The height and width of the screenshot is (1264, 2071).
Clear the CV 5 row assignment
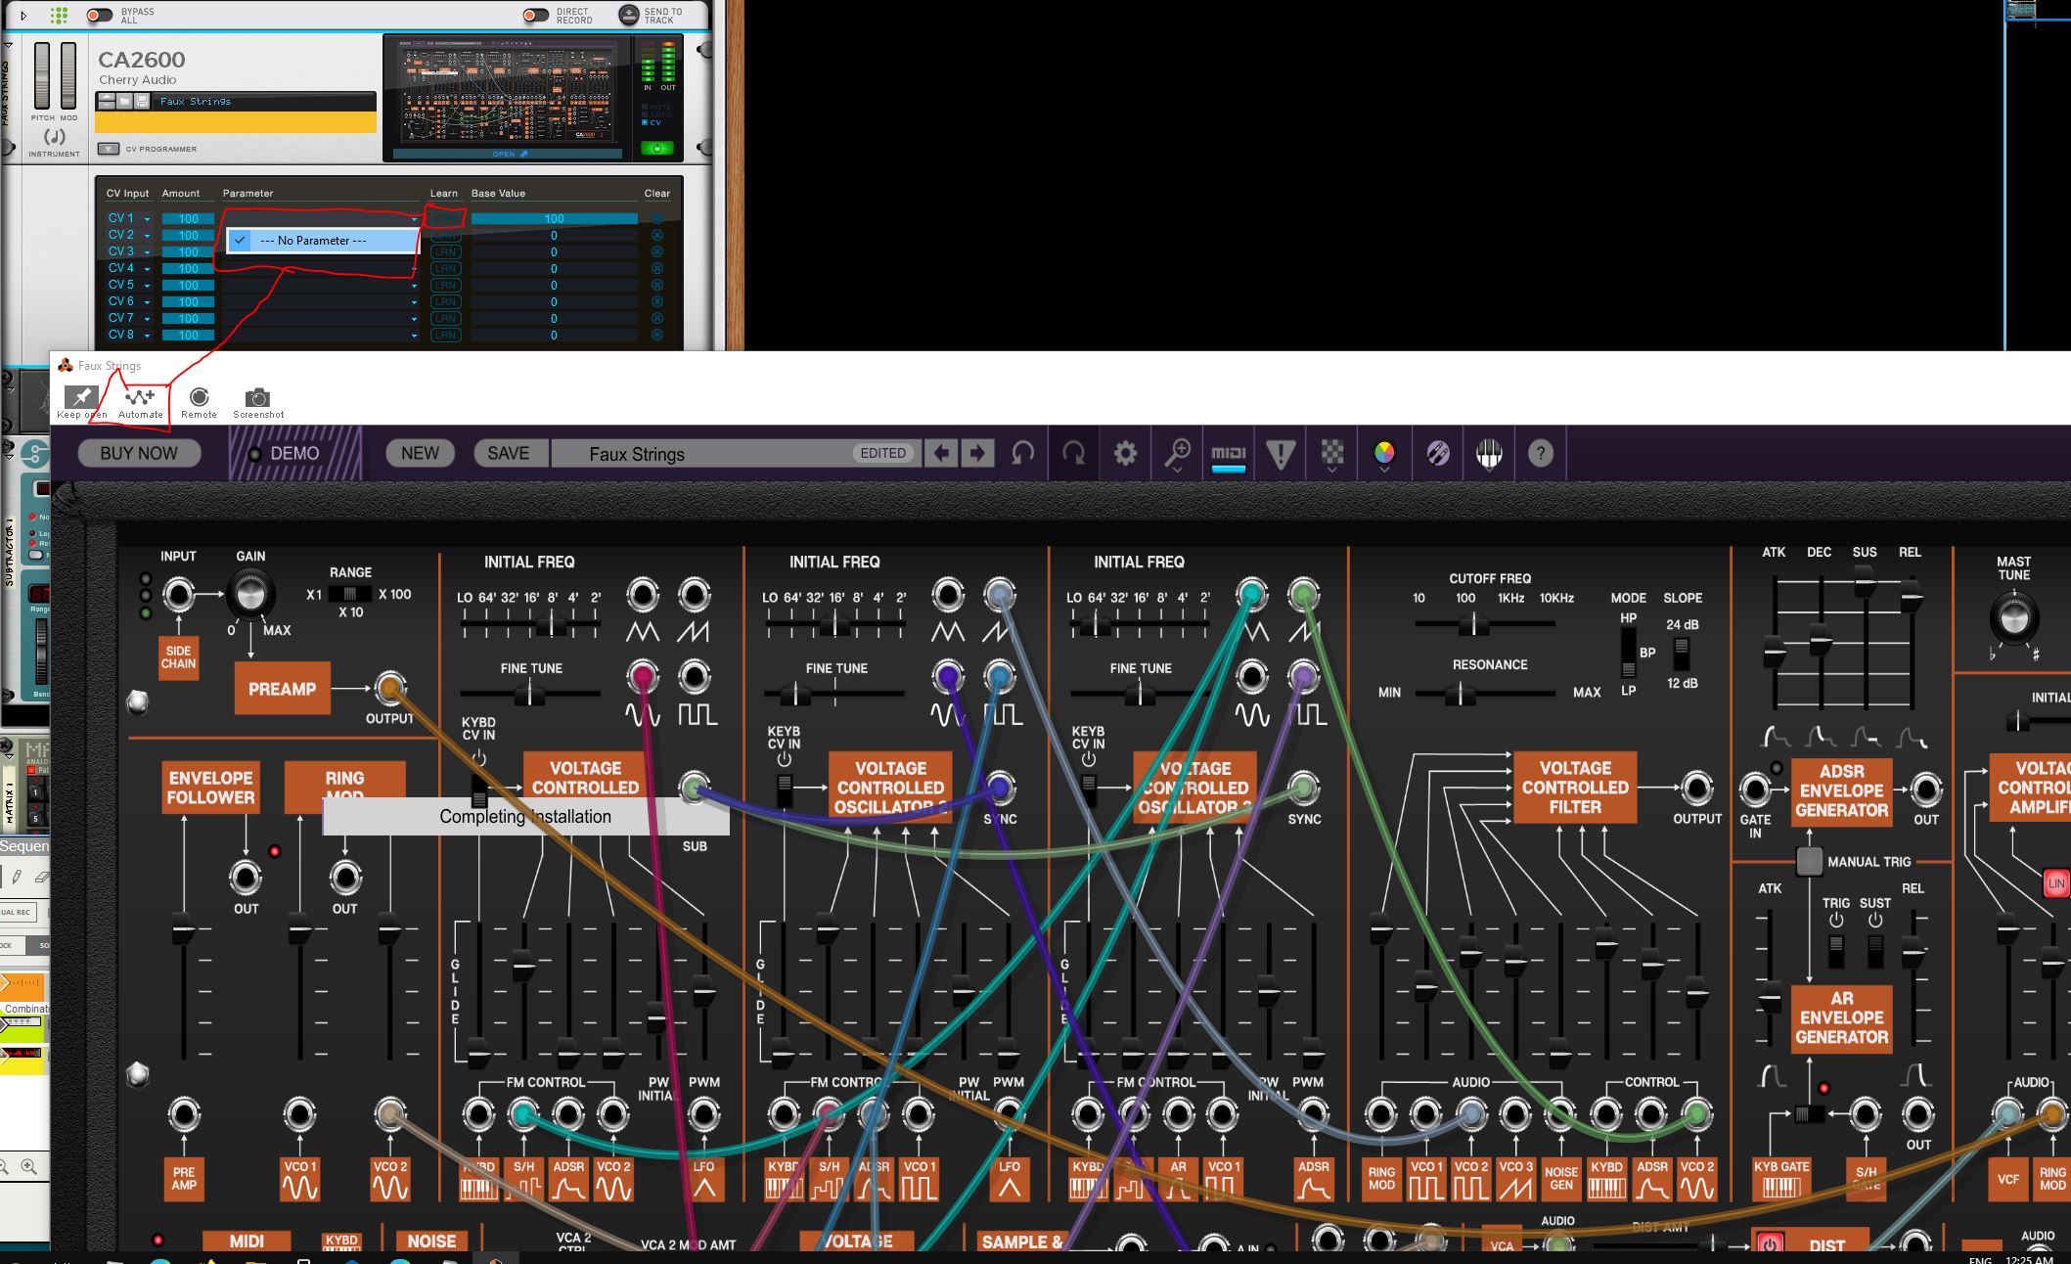(657, 285)
